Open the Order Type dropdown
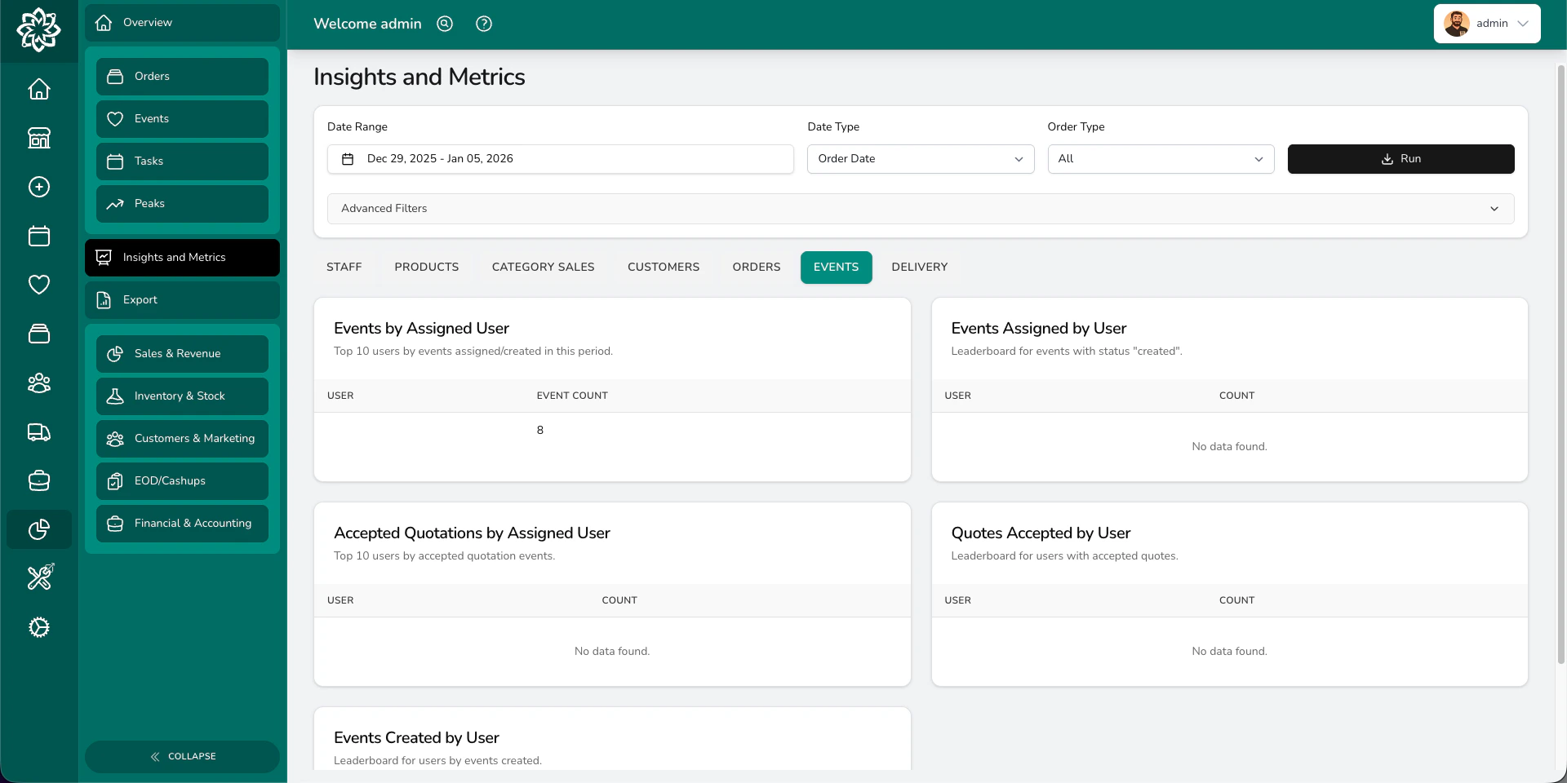 (1160, 159)
